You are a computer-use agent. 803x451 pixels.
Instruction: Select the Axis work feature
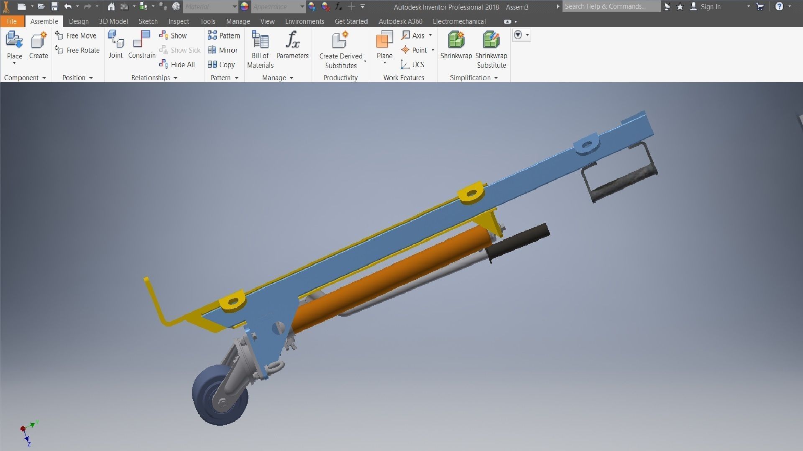tap(413, 35)
